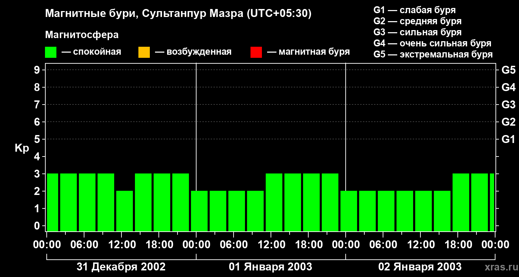The image size is (519, 277).
Task: Click the orange 'возбужденная' legend swatch
Action: (144, 52)
